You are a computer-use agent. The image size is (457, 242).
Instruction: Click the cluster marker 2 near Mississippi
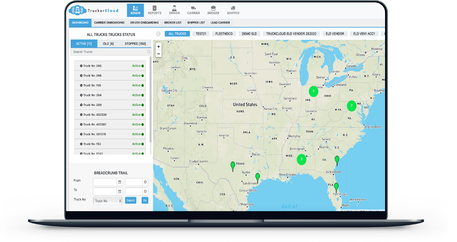click(x=301, y=159)
